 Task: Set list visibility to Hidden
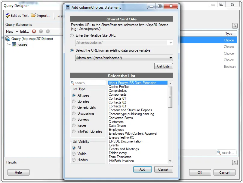point(74,160)
